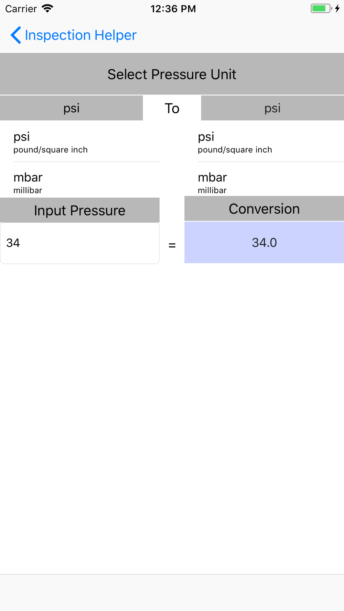
Task: Tap the charging bolt icon
Action: [x=337, y=8]
